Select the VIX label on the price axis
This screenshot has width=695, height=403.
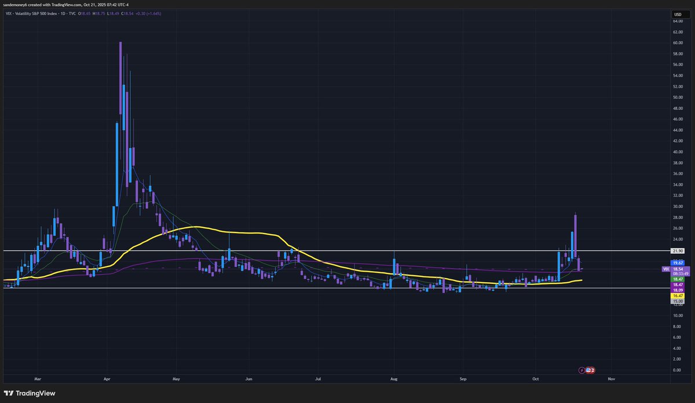click(667, 269)
